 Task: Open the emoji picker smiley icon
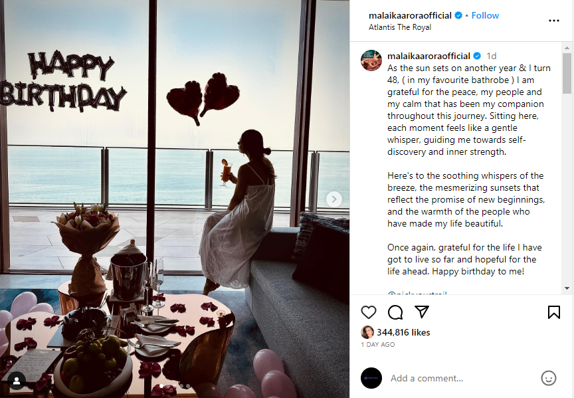tap(548, 378)
